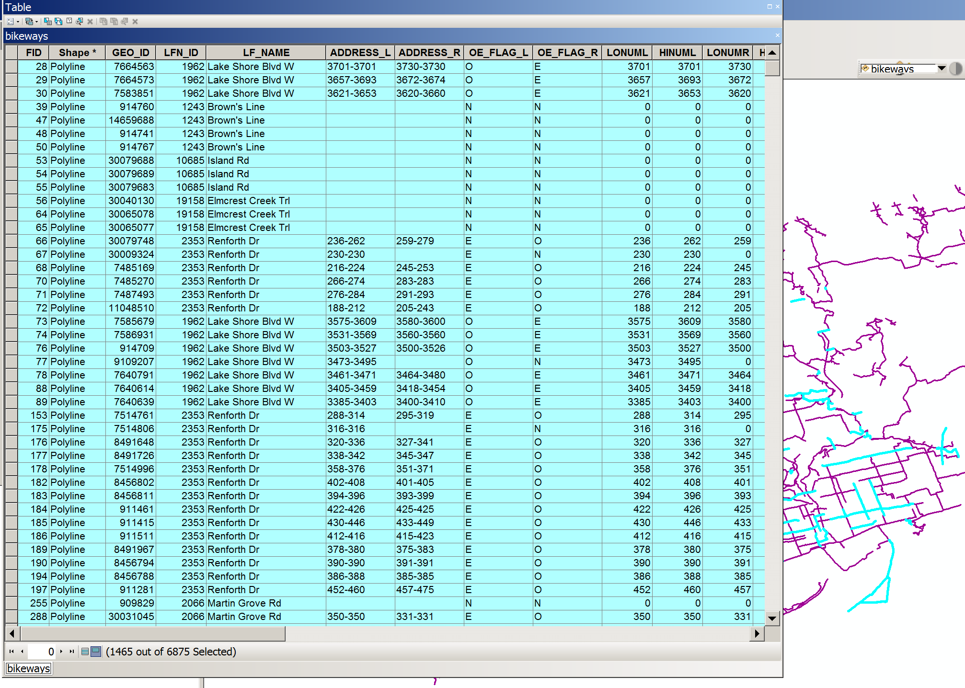Click the address cell 3701-3701
This screenshot has height=688, width=965.
[x=360, y=67]
